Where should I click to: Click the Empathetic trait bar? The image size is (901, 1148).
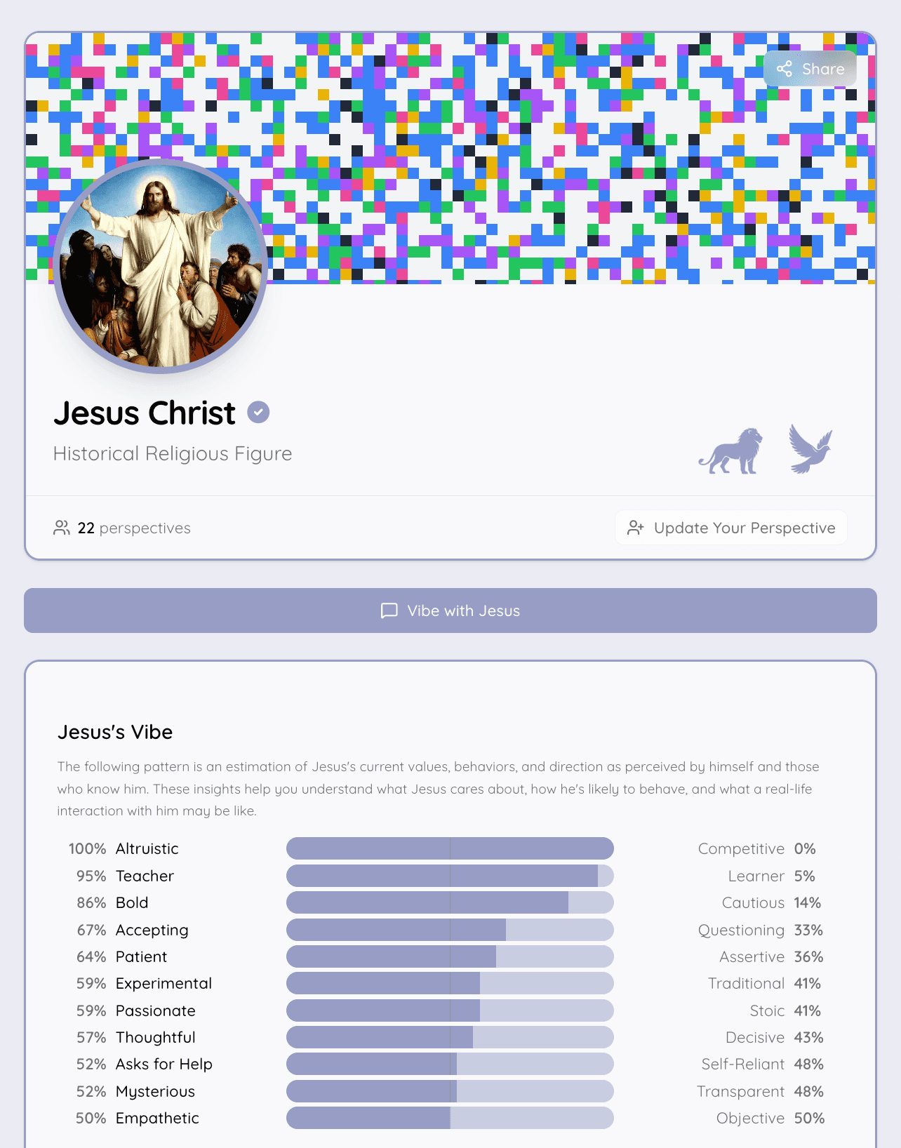[450, 1118]
